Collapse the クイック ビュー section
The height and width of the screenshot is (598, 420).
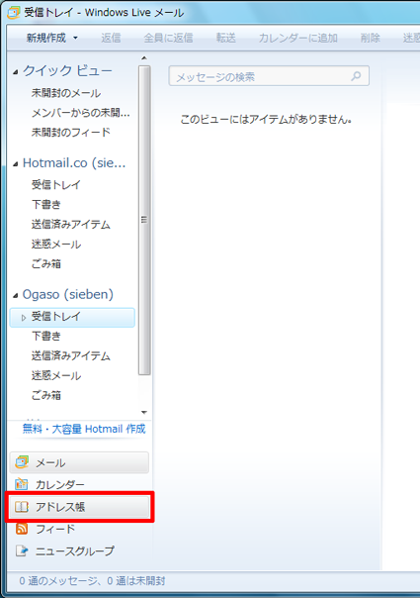click(16, 72)
